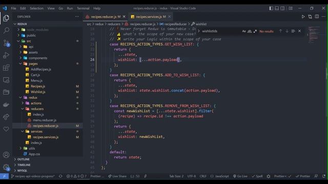Open the Explorer view in activity bar
Image resolution: width=328 pixels, height=184 pixels.
coord(6,18)
